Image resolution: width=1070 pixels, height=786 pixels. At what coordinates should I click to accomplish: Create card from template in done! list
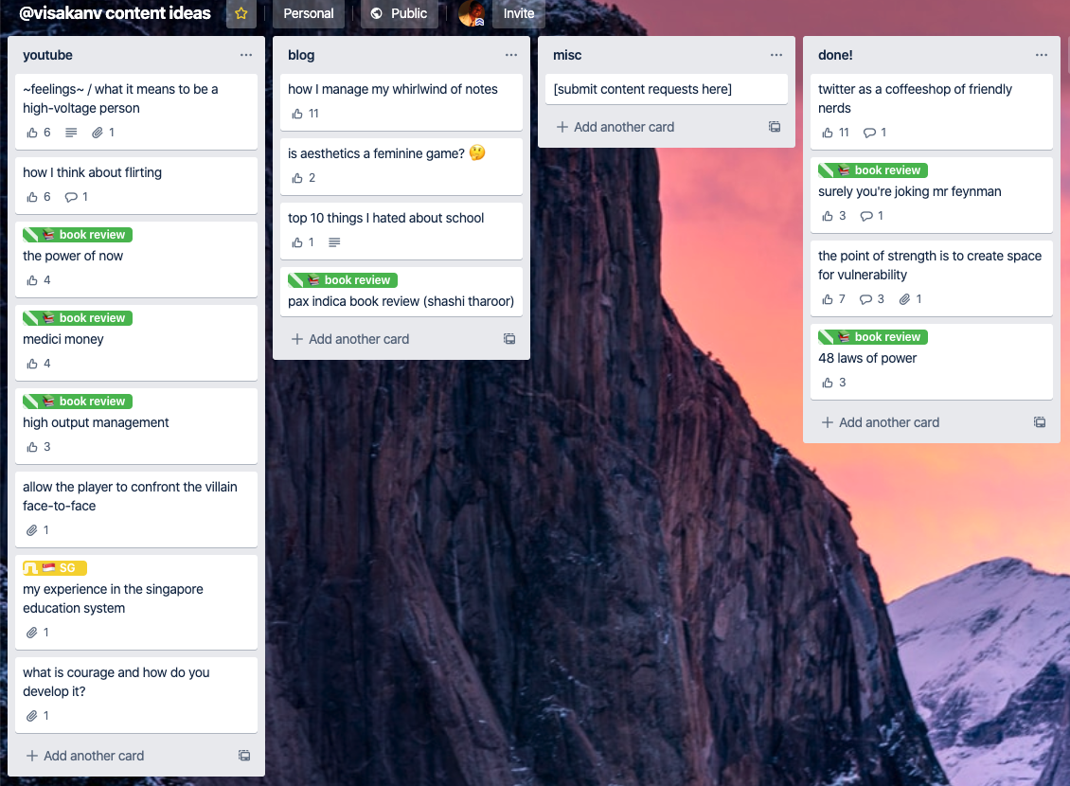1040,422
